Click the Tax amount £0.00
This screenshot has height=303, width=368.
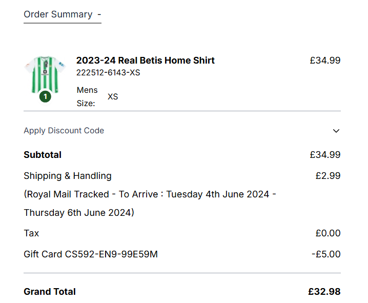click(328, 233)
